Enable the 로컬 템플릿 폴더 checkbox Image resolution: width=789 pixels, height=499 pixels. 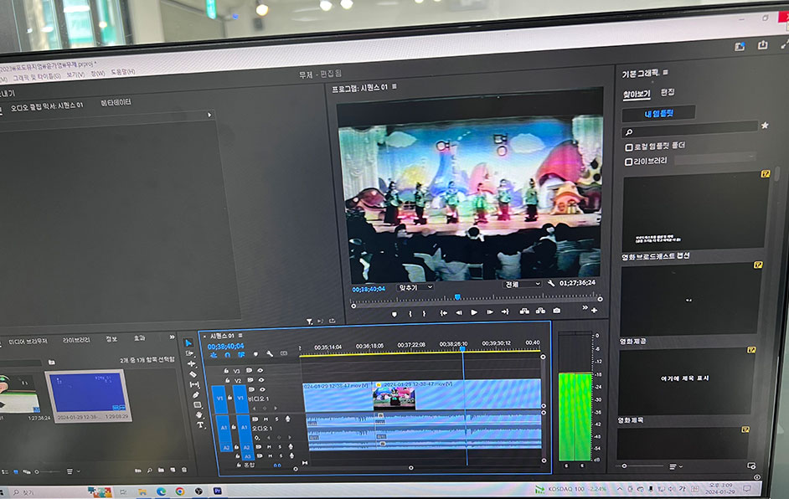[629, 147]
